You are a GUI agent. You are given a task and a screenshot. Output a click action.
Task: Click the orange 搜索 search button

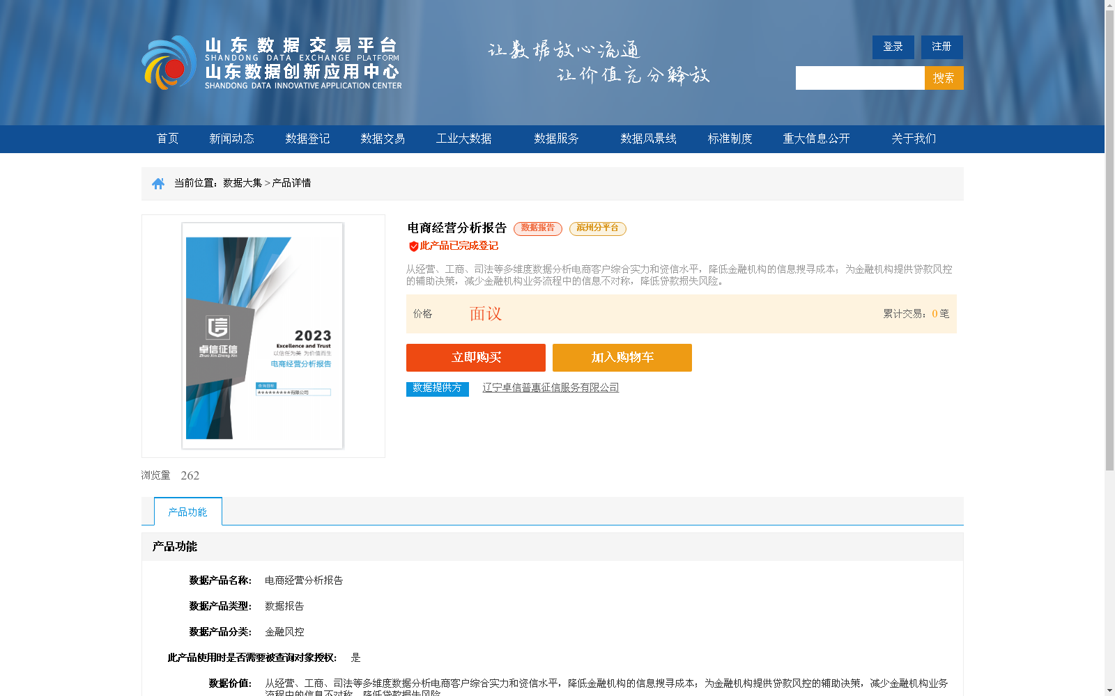click(x=944, y=78)
